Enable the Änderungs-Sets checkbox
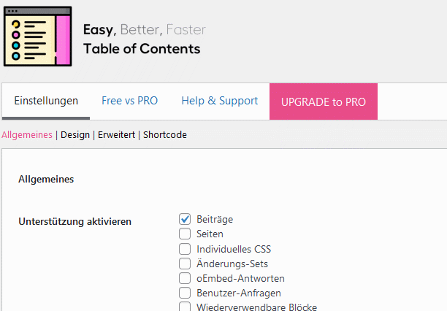Screen dimensions: 447x311 pos(185,264)
